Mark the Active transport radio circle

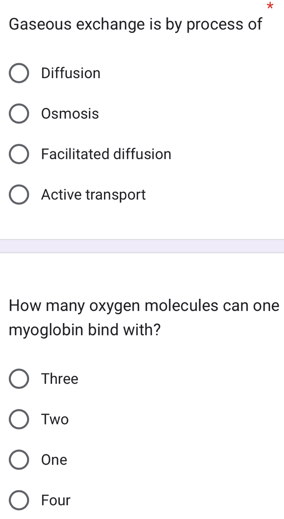click(19, 195)
